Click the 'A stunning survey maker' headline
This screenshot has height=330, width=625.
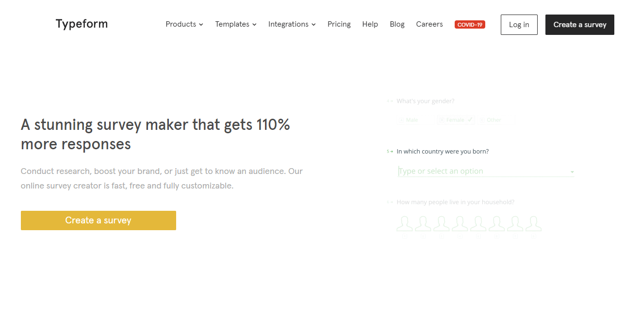pyautogui.click(x=155, y=134)
